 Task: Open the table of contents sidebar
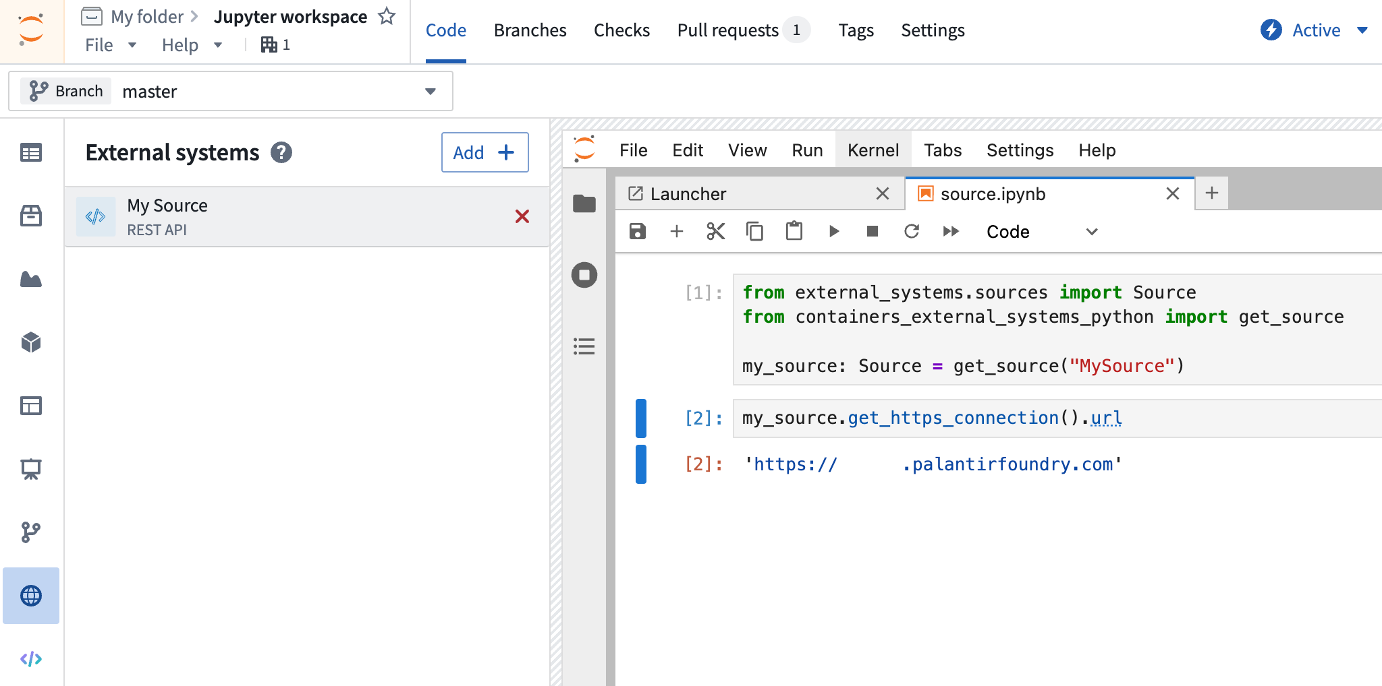583,346
